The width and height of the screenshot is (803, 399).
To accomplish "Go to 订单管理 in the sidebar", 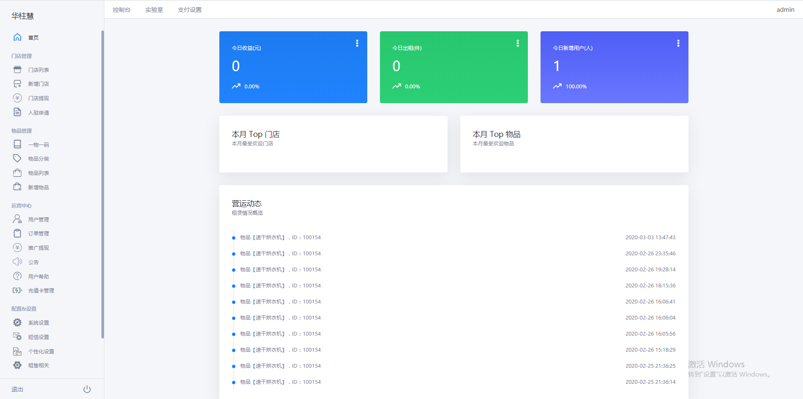I will [38, 234].
